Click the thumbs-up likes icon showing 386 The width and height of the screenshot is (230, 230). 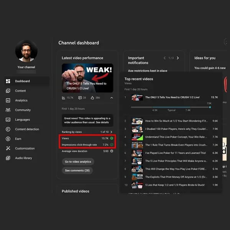click(92, 98)
